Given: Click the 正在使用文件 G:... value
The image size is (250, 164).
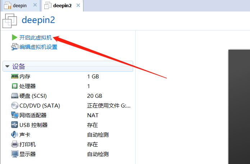Looking at the screenshot, I should (109, 106).
